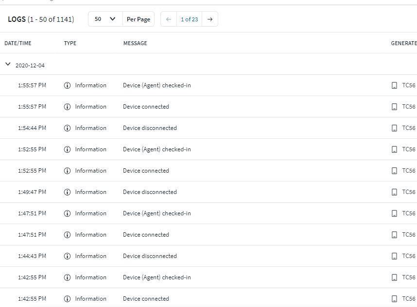Go to next page of logs
Screen dimensions: 417x307
(210, 19)
